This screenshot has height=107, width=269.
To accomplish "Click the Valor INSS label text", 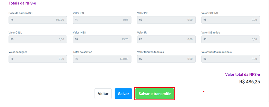I will point(79,32).
